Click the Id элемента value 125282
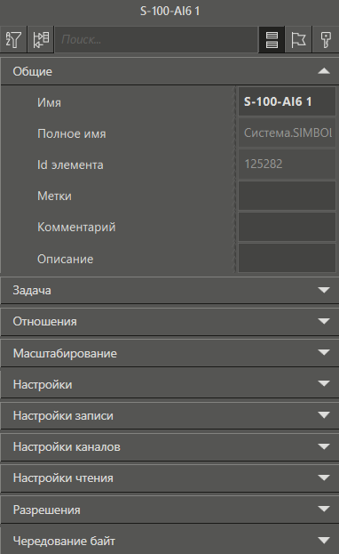 (287, 164)
